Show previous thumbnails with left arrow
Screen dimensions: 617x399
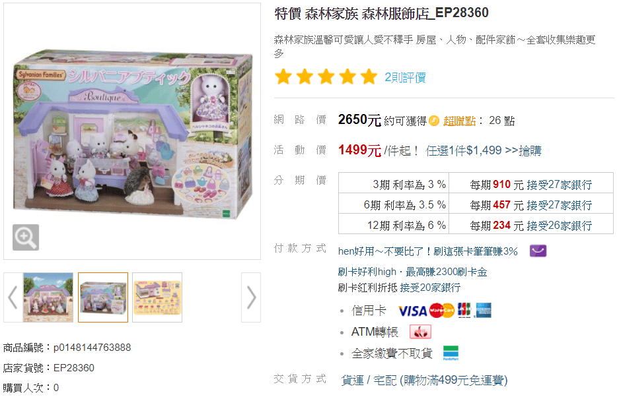[13, 297]
